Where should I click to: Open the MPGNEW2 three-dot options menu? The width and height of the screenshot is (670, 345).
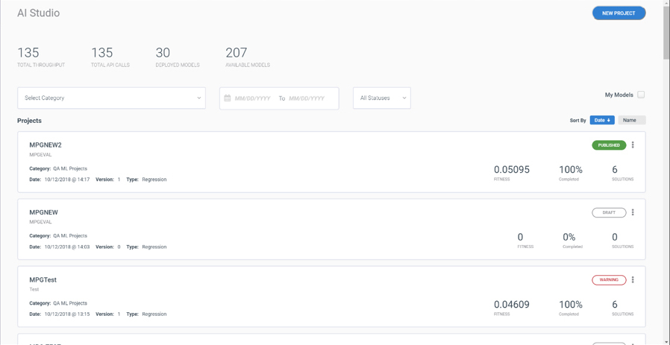tap(633, 145)
